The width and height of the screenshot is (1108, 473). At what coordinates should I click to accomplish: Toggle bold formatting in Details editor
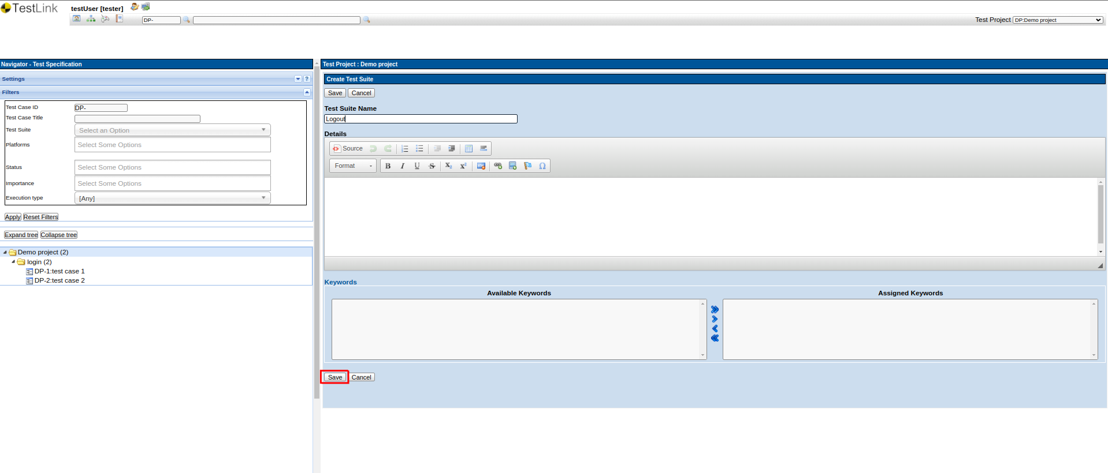(388, 166)
